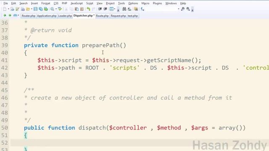Viewport: 269px width, 151px height.
Task: Click the green Save As icon
Action: [x=46, y=9]
